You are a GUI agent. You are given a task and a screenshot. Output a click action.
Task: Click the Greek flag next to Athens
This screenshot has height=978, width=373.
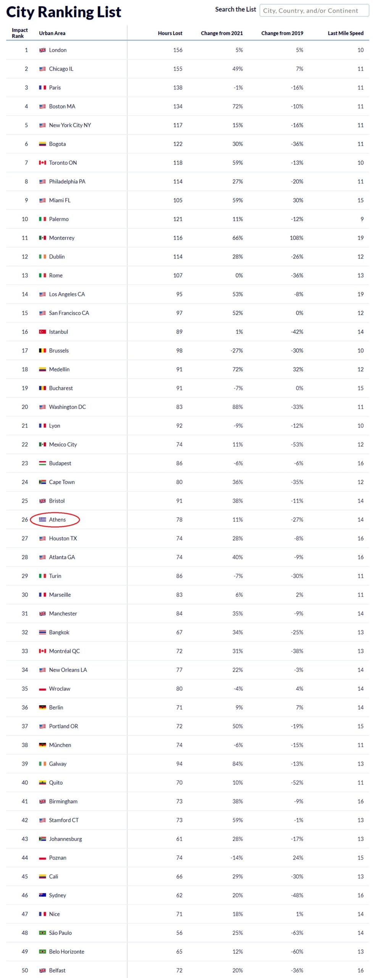(x=42, y=520)
